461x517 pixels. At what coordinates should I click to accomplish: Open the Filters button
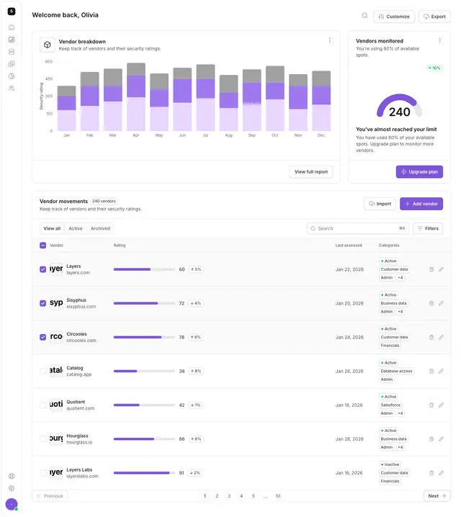[x=428, y=228]
